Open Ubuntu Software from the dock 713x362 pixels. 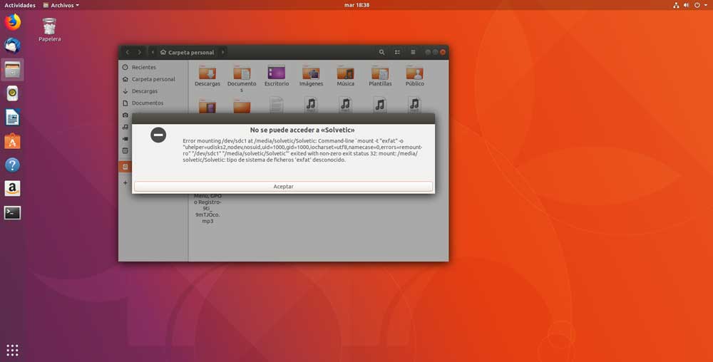point(12,141)
